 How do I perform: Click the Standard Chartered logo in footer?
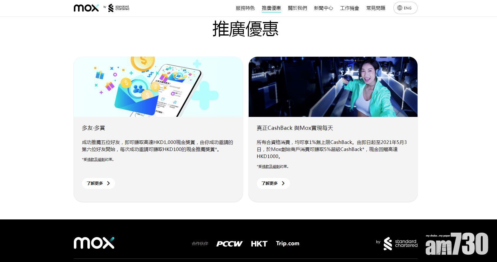(400, 243)
